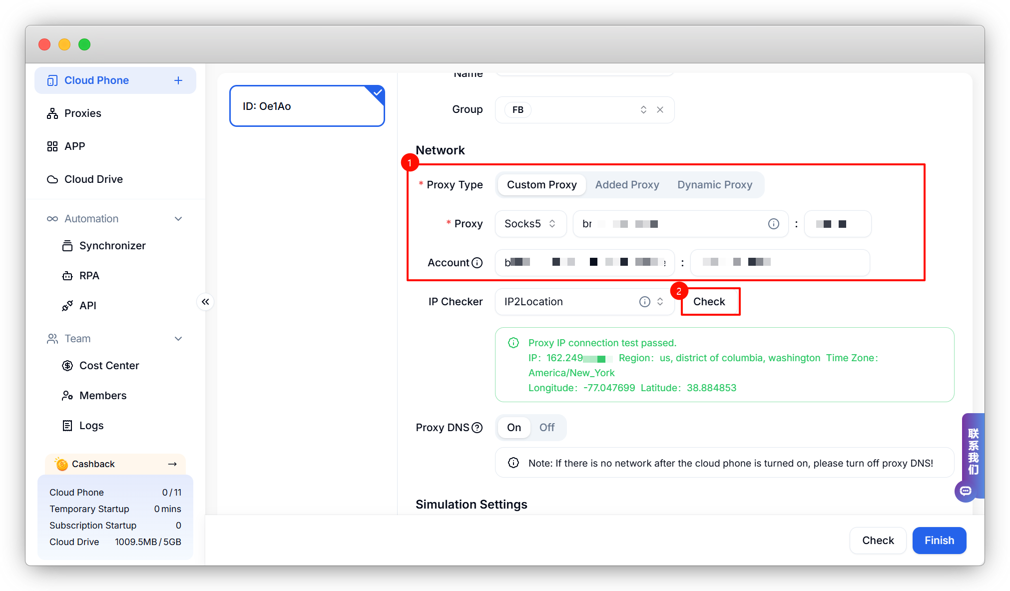Click the Account info icon
The height and width of the screenshot is (591, 1010).
[477, 263]
